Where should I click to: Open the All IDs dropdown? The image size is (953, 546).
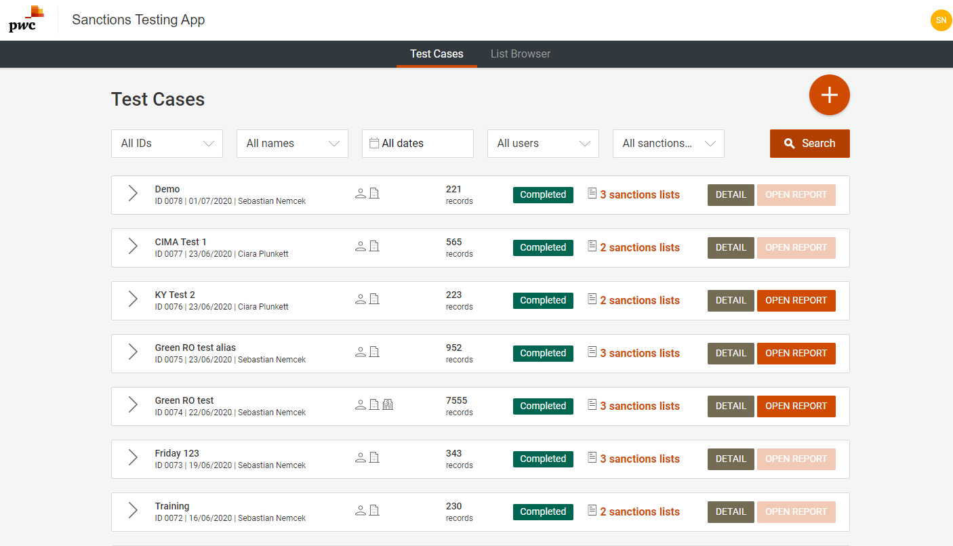(x=167, y=144)
